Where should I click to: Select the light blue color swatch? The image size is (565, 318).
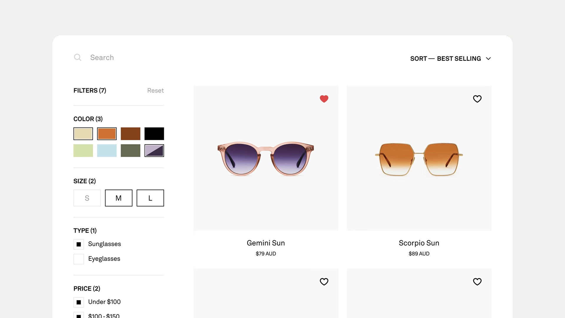point(107,150)
